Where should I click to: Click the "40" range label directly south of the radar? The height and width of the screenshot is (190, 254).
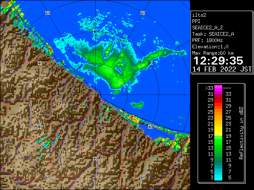(x=95, y=158)
